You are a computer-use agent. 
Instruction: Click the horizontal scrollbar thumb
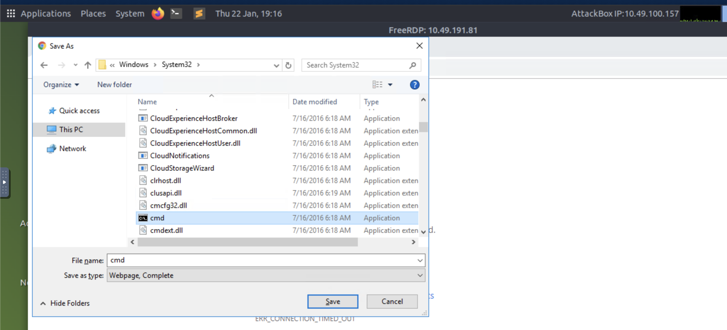click(x=247, y=242)
